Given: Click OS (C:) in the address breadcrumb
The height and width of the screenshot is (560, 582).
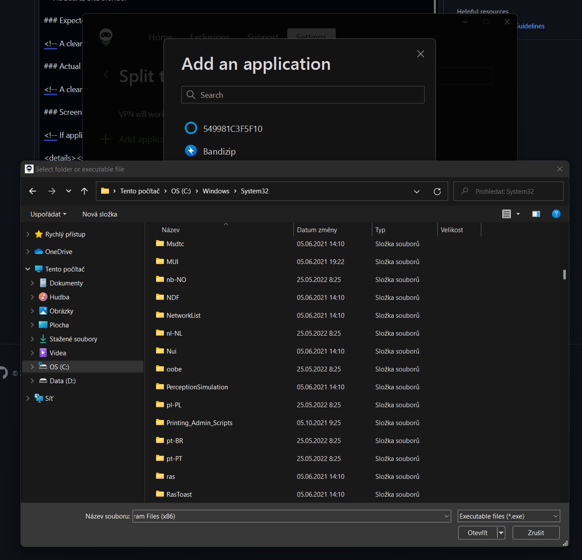Looking at the screenshot, I should [181, 191].
